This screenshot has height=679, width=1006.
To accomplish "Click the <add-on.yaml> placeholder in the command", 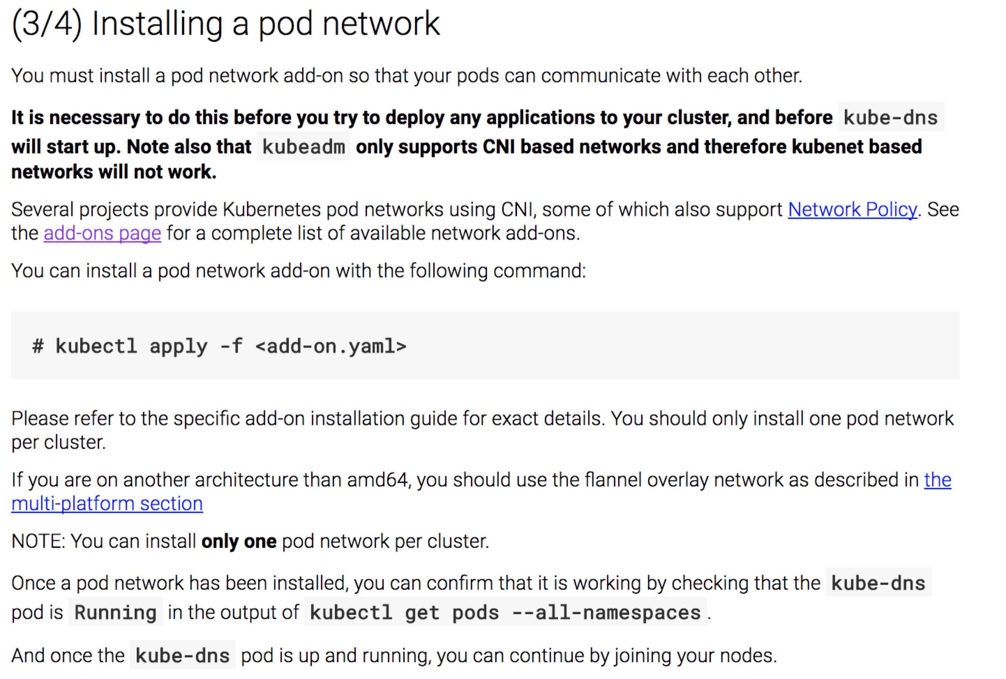I will [331, 346].
